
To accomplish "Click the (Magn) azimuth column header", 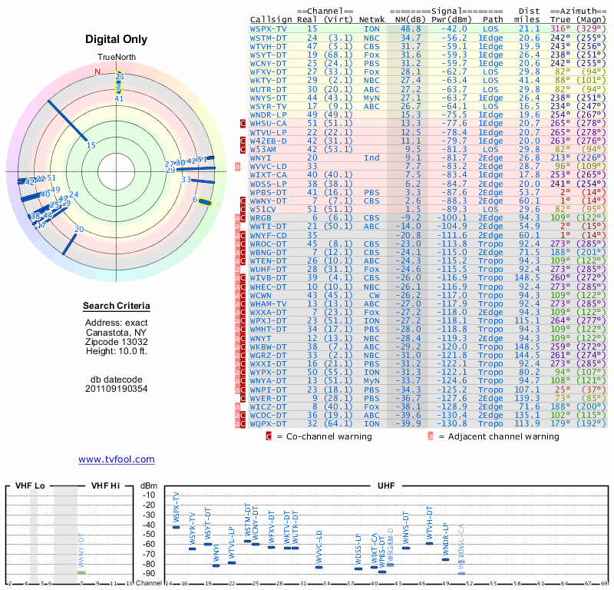I will point(591,20).
